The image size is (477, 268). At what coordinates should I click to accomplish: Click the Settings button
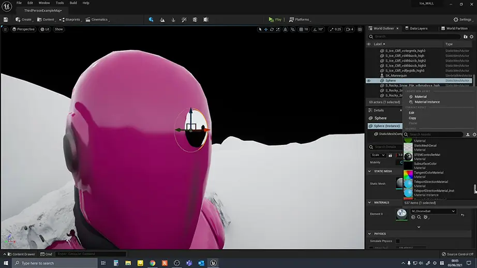click(x=462, y=20)
